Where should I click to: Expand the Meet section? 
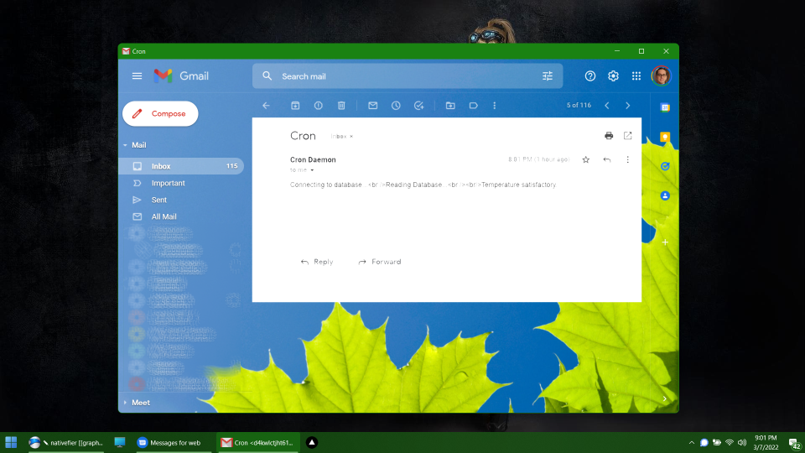pyautogui.click(x=125, y=403)
